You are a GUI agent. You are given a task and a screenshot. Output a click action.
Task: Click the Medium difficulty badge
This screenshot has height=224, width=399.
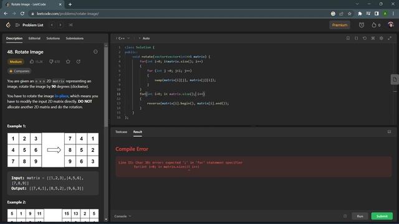tap(16, 62)
